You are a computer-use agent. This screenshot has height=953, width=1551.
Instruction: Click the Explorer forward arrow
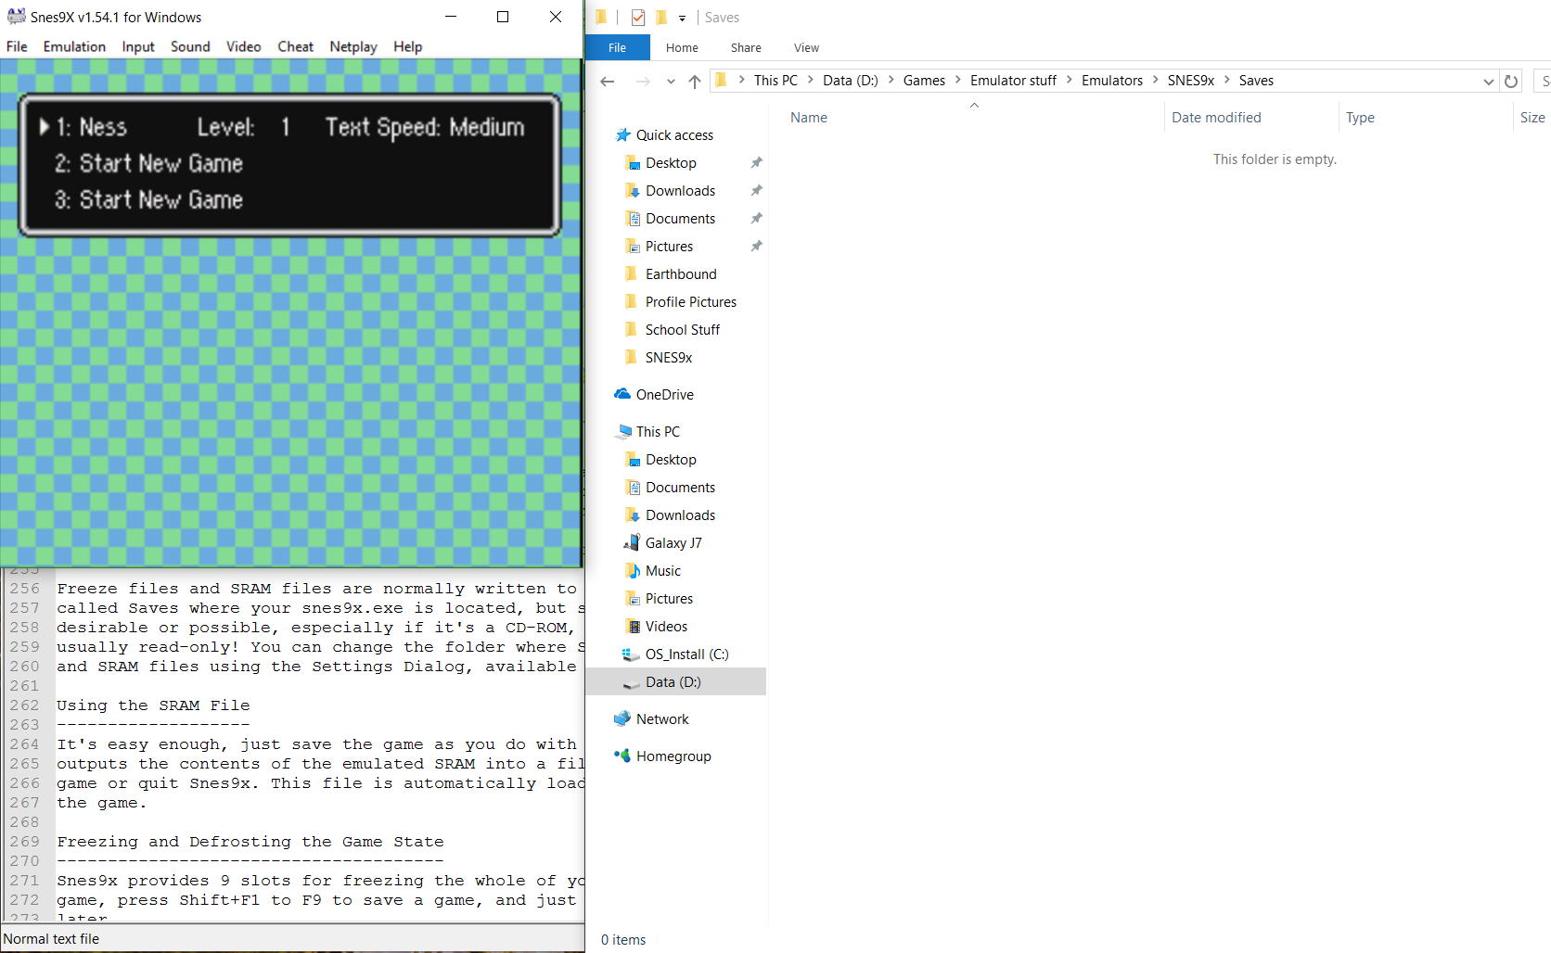(642, 81)
